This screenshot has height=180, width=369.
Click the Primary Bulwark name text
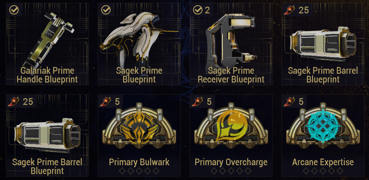point(139,162)
